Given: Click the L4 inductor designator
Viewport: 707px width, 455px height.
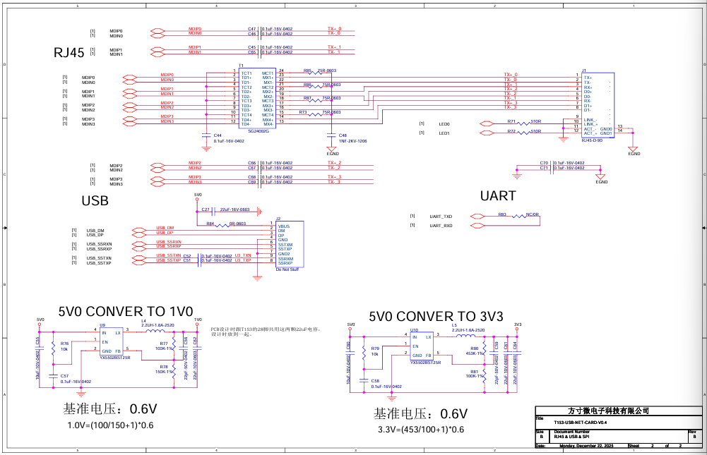Looking at the screenshot, I should click(x=144, y=321).
